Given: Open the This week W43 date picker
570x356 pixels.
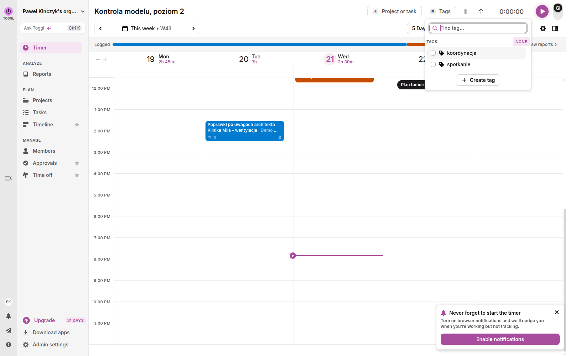Looking at the screenshot, I should point(147,28).
